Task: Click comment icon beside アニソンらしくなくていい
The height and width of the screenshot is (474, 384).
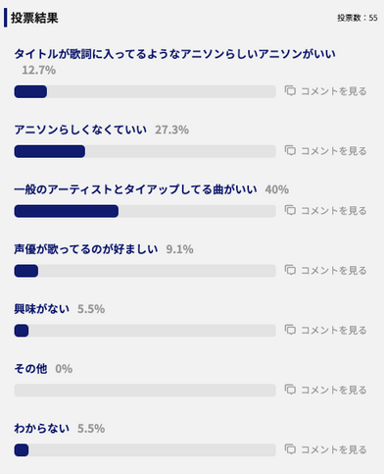Action: (290, 150)
